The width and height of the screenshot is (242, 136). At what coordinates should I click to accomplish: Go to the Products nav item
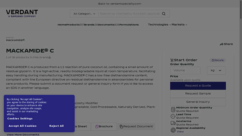coord(73,25)
